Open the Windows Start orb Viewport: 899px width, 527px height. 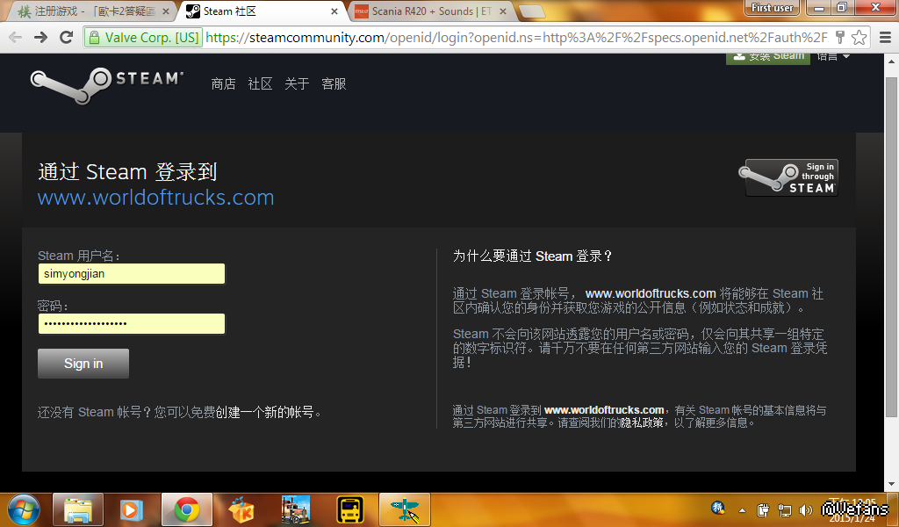pyautogui.click(x=24, y=509)
